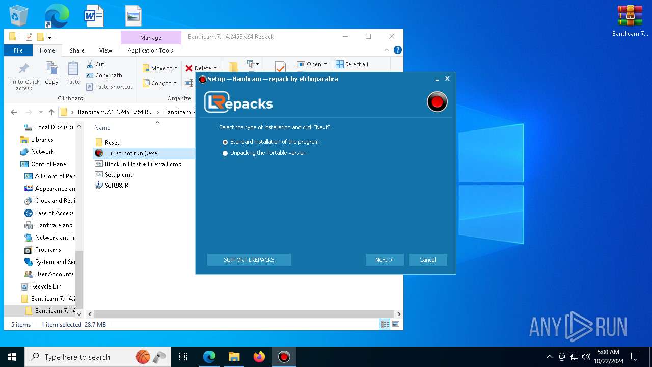
Task: Select Standard installation of the program
Action: (270, 142)
